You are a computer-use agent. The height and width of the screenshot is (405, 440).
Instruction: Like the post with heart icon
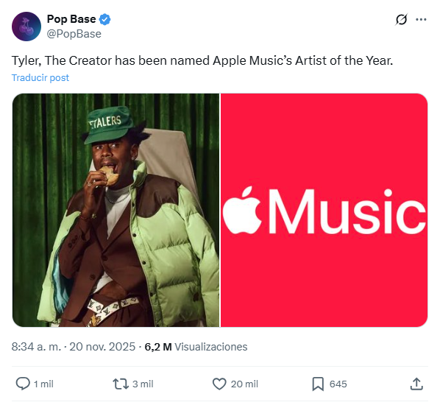[219, 384]
